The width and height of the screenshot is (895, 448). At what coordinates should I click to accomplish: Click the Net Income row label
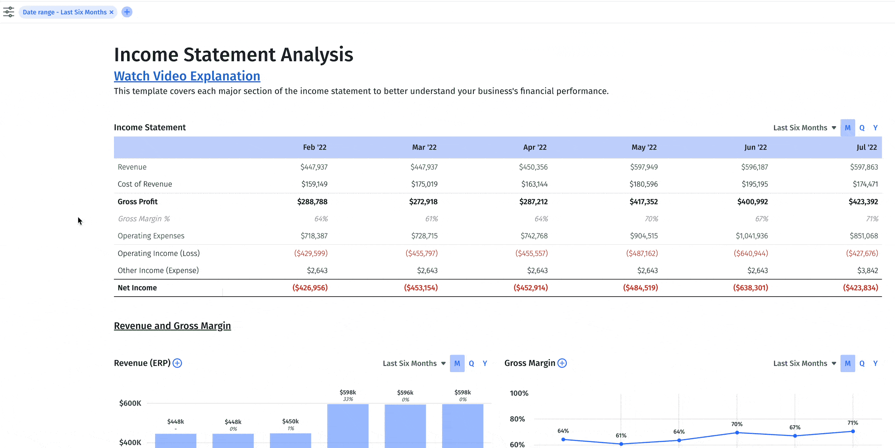click(137, 288)
